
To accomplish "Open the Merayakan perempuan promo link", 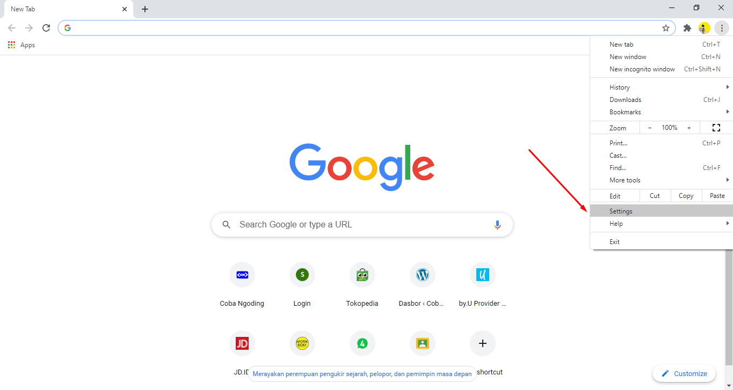I will point(362,374).
